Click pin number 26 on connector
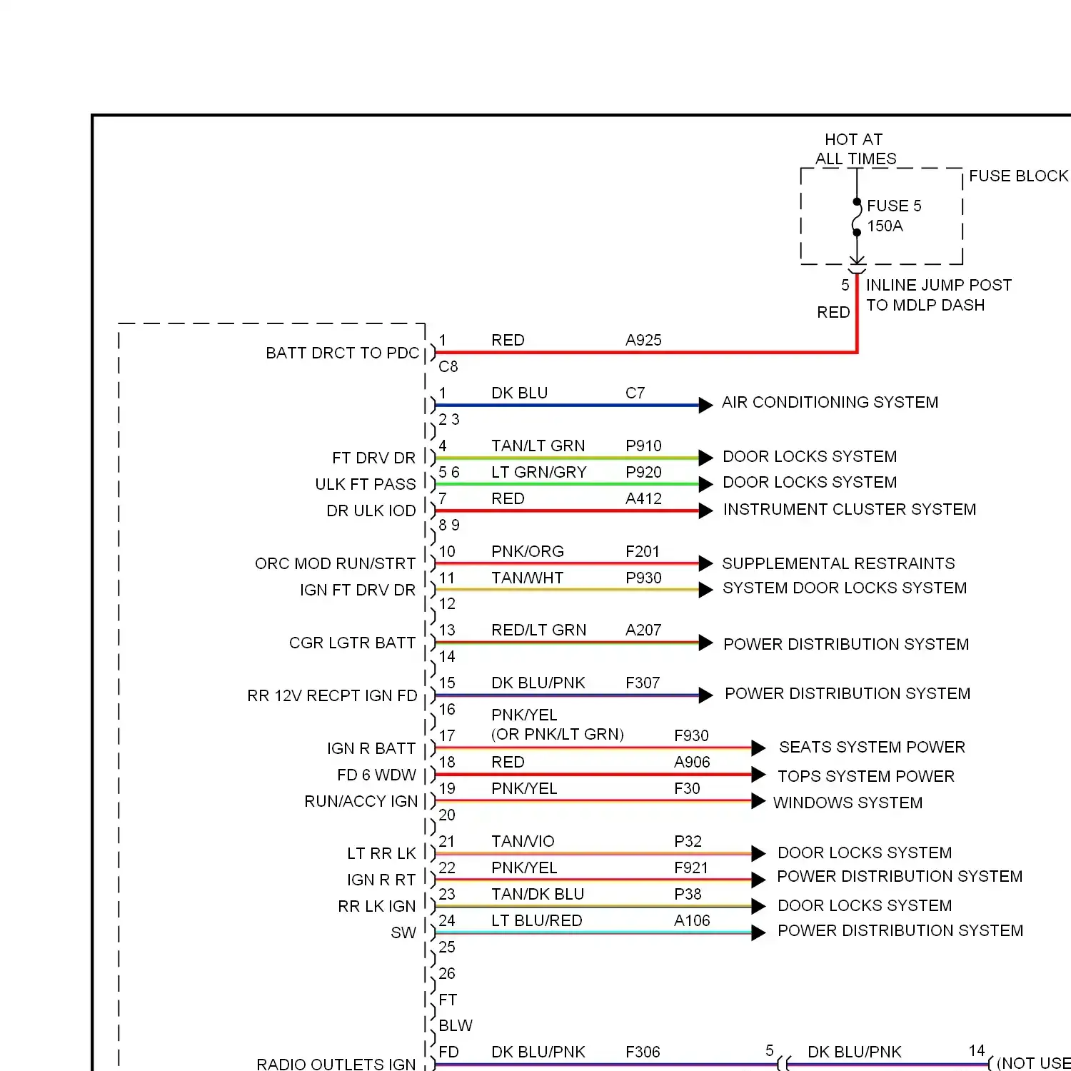The width and height of the screenshot is (1071, 1071). [447, 973]
